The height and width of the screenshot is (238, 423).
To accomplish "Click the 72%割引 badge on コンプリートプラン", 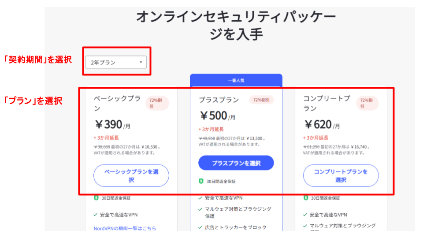I will 367,103.
